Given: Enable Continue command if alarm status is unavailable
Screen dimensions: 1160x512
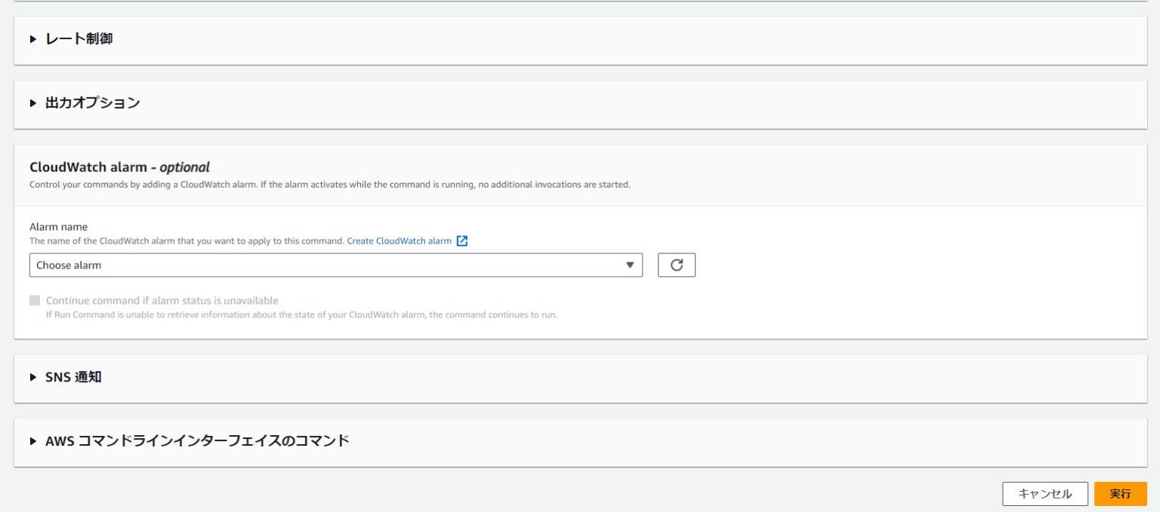Looking at the screenshot, I should (35, 300).
